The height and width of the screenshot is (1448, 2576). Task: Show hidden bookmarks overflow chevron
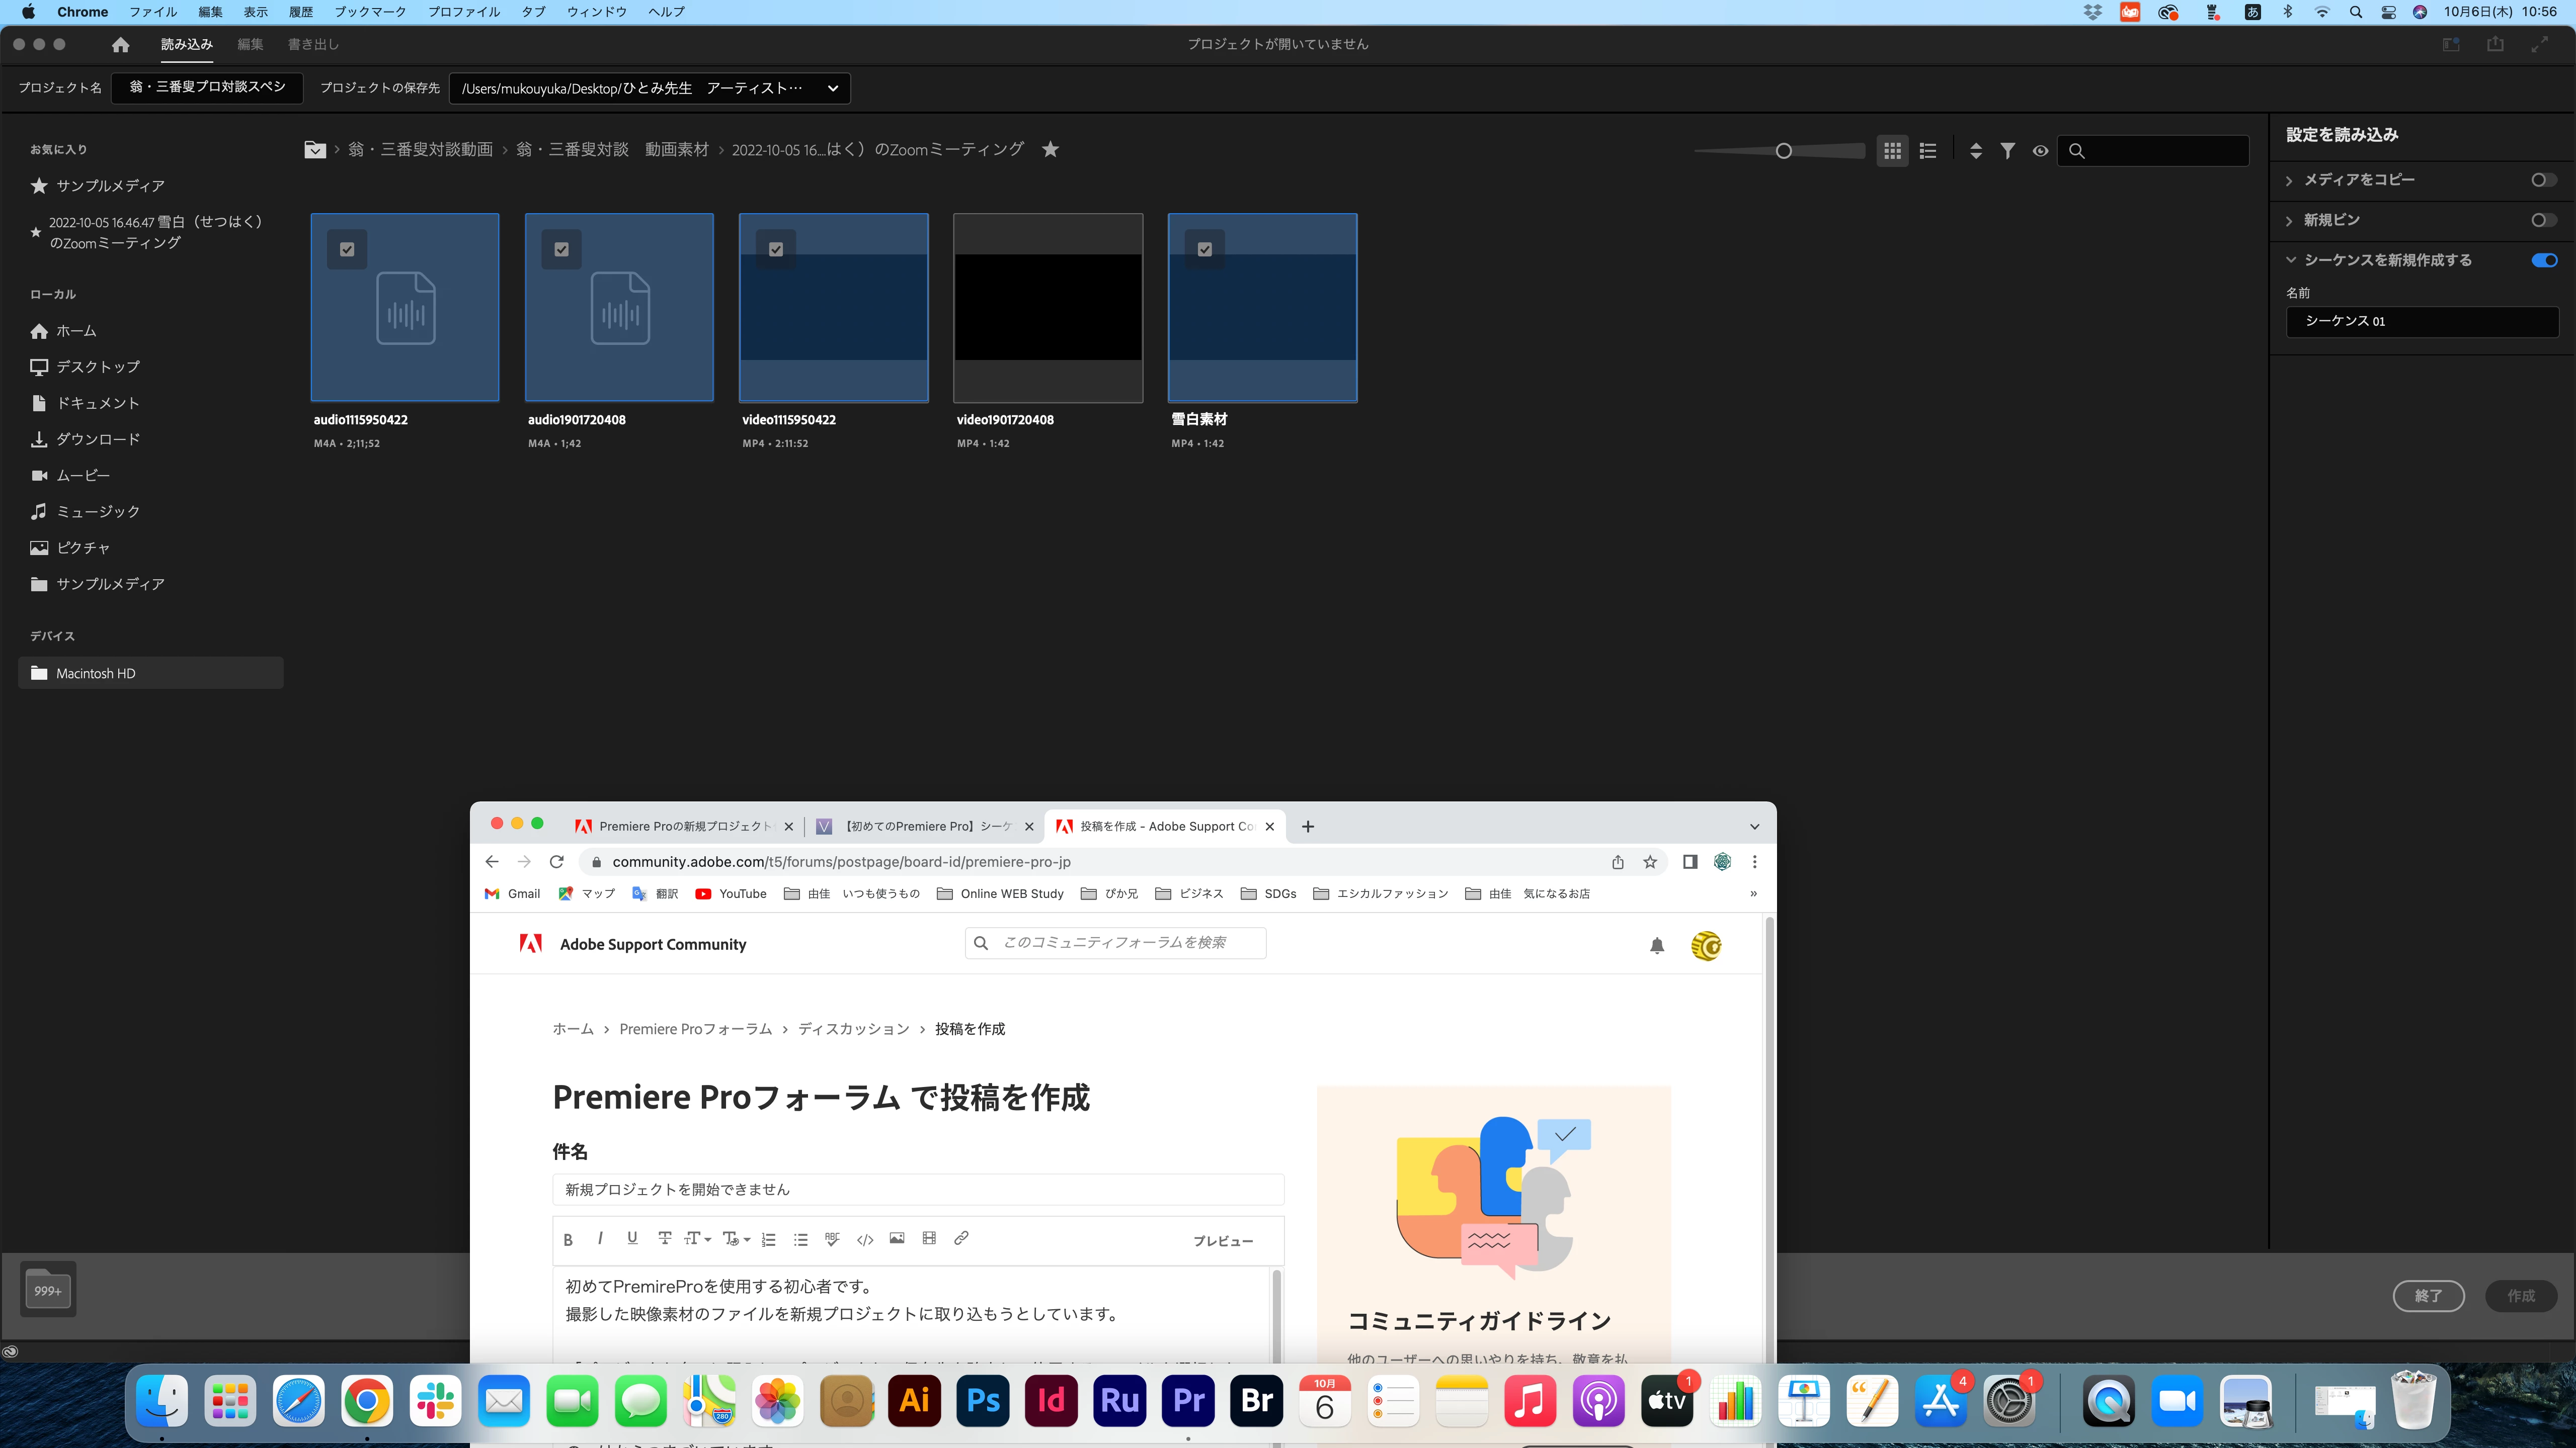click(1753, 893)
